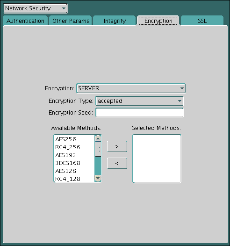The width and height of the screenshot is (230, 246).
Task: Switch to the Authentication tab
Action: [25, 21]
